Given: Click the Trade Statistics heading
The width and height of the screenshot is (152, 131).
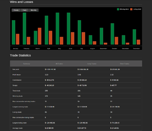Looking at the screenshot, I should 20,55.
